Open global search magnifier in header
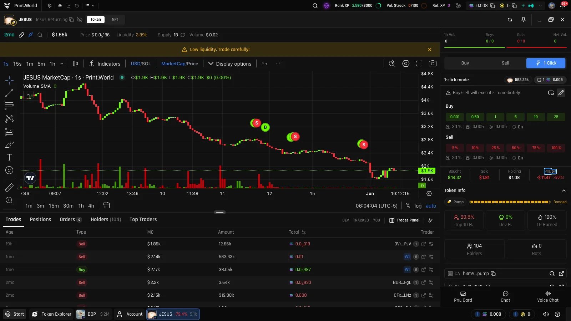The height and width of the screenshot is (321, 571). pyautogui.click(x=315, y=6)
